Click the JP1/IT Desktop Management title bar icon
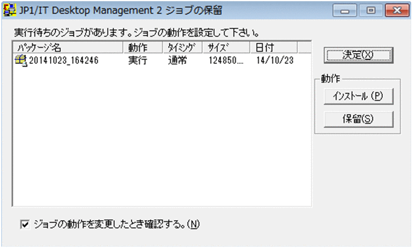 (10, 10)
